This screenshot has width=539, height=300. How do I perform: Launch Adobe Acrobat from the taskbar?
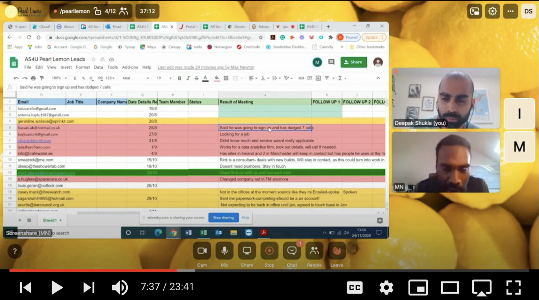click(x=264, y=233)
